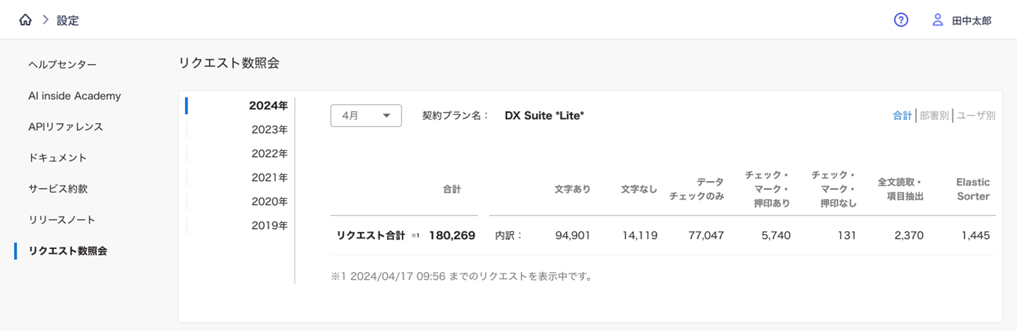
Task: Open AI inside Academy link
Action: (x=75, y=96)
